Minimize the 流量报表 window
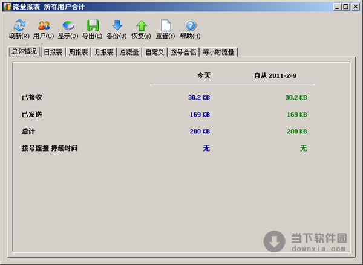Image resolution: width=363 pixels, height=265 pixels. tap(337, 7)
